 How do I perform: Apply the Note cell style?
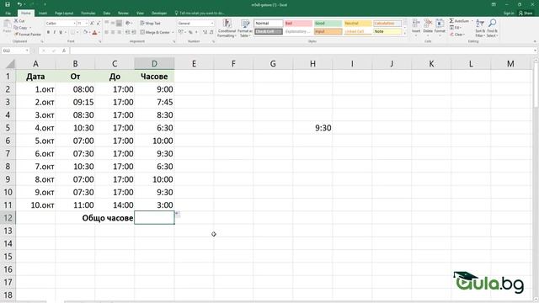pyautogui.click(x=387, y=31)
